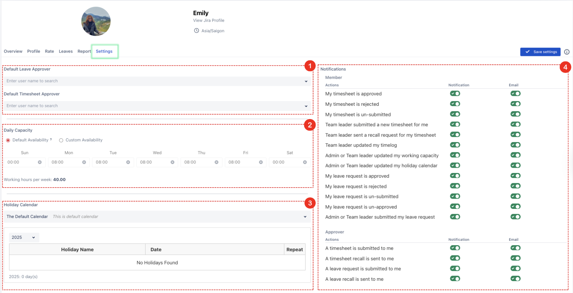
Task: Toggle notification for A timesheet is submitted to me
Action: click(x=455, y=248)
